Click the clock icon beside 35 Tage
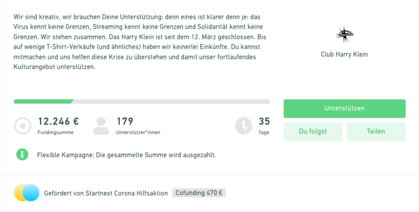 click(244, 126)
